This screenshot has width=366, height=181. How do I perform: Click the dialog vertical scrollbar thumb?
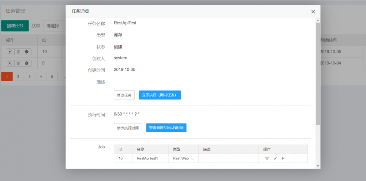click(x=318, y=74)
